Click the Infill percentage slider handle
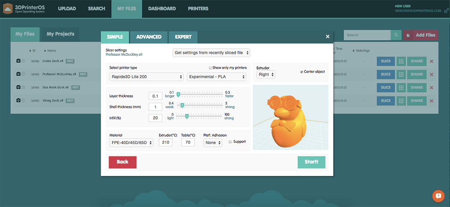The height and width of the screenshot is (207, 450). (x=187, y=116)
